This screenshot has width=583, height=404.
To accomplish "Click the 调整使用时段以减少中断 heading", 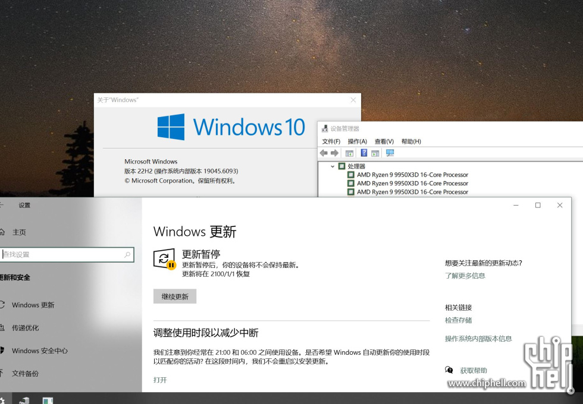I will point(206,333).
